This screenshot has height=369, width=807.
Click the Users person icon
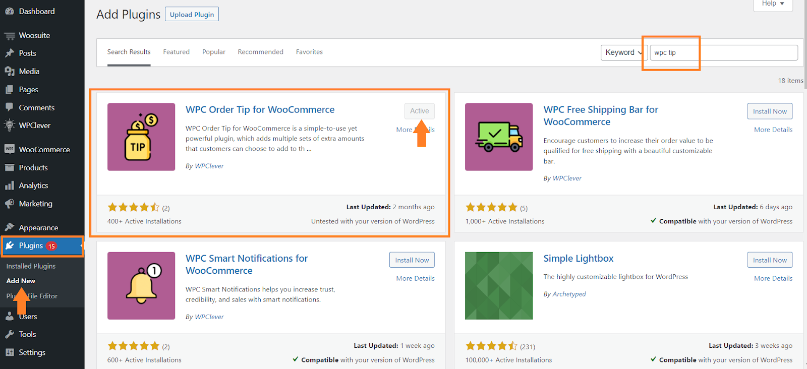[x=10, y=316]
